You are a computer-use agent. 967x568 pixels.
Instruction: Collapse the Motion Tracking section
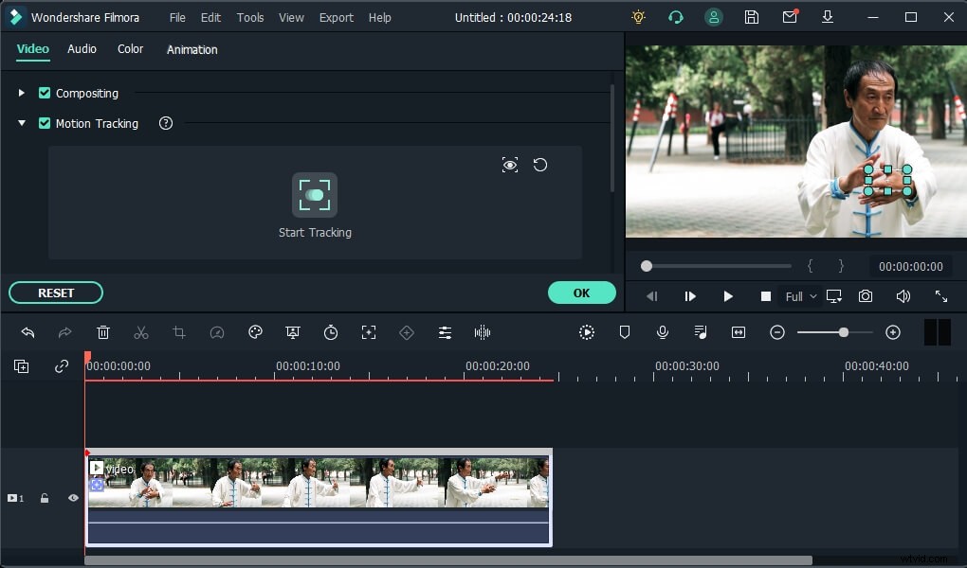[x=22, y=123]
